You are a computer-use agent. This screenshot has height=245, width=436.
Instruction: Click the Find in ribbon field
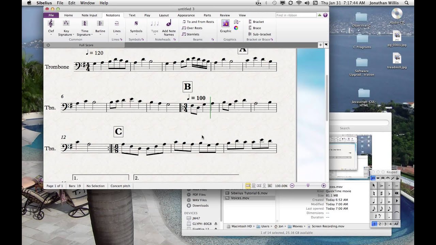point(296,15)
